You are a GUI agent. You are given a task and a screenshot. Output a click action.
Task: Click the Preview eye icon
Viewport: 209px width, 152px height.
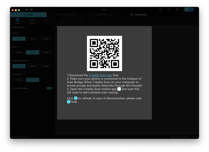point(32,20)
